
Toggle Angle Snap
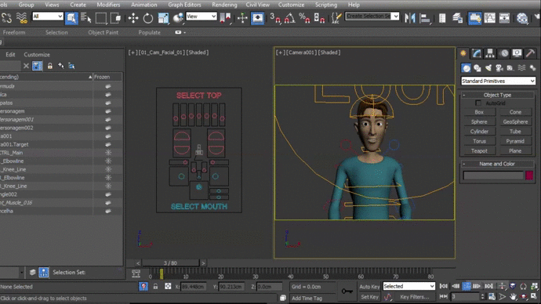point(290,18)
